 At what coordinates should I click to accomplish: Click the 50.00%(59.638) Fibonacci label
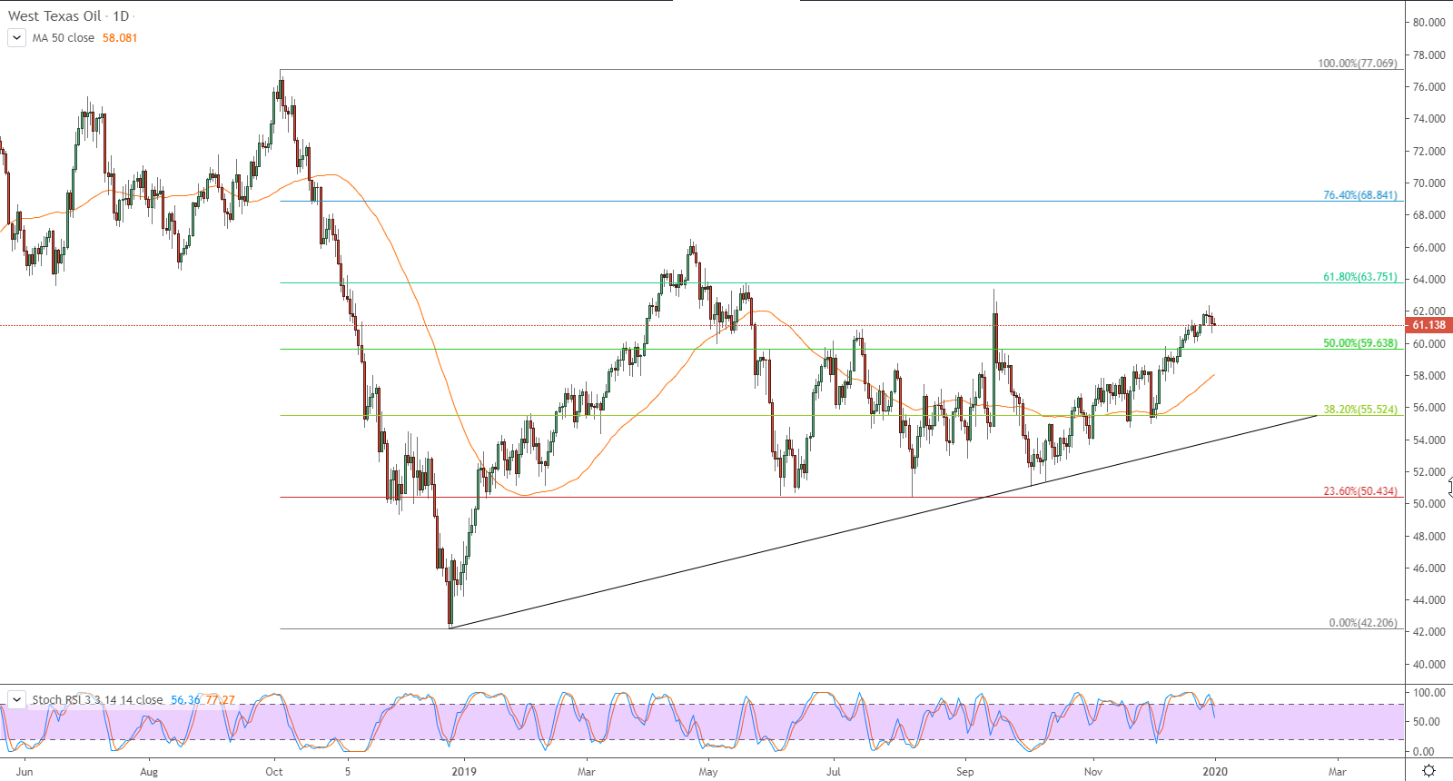click(1360, 343)
